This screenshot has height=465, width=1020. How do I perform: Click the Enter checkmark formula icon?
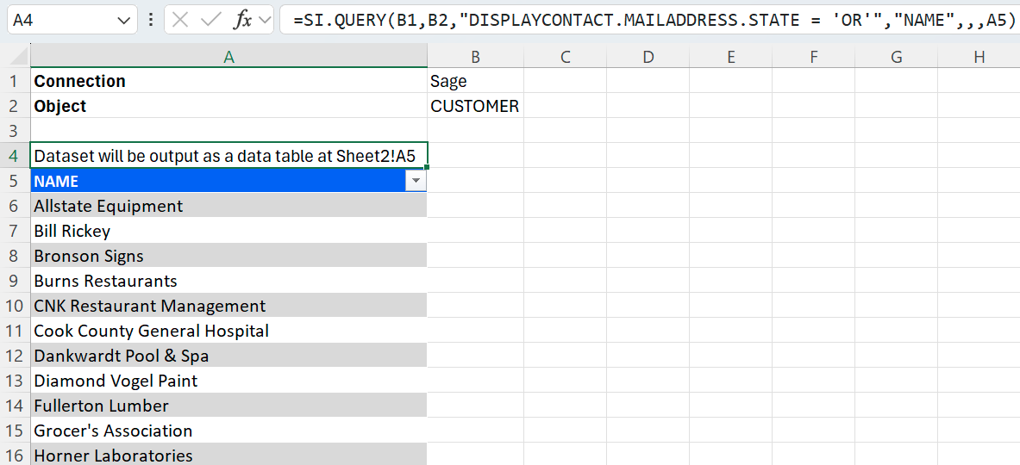(210, 20)
